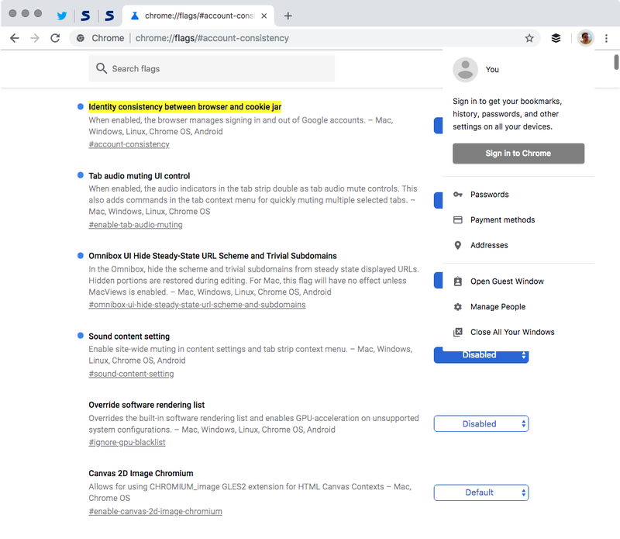Open the Canvas 2D Image Chromium Default dropdown
The width and height of the screenshot is (620, 539).
(480, 492)
